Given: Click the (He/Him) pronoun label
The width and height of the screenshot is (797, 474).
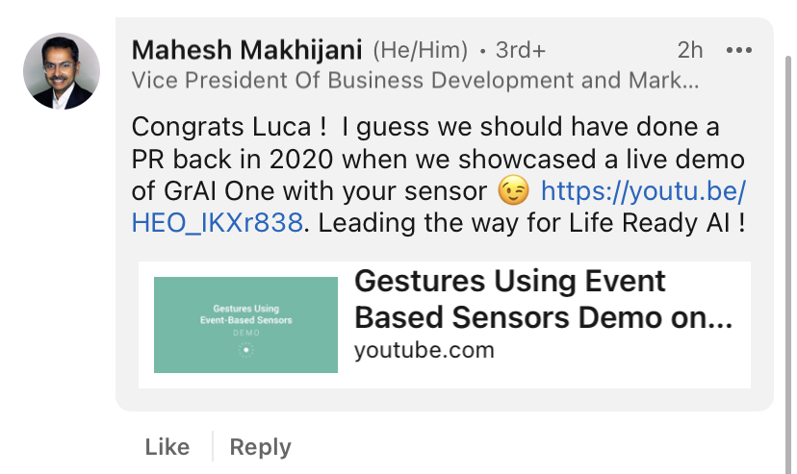Looking at the screenshot, I should 420,50.
